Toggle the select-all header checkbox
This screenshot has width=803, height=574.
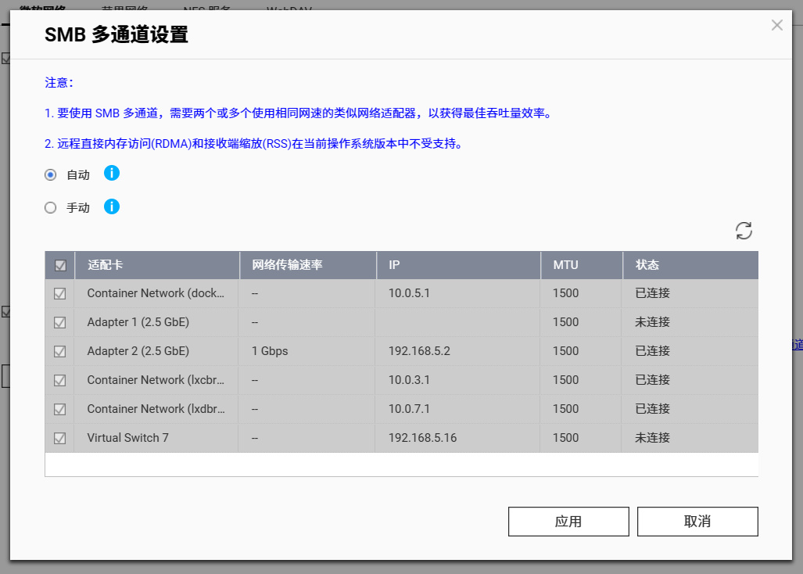[60, 265]
